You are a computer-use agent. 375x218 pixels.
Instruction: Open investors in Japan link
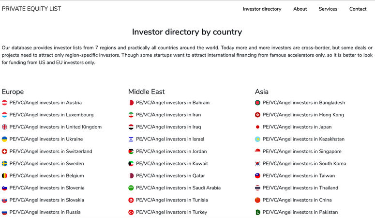297,127
